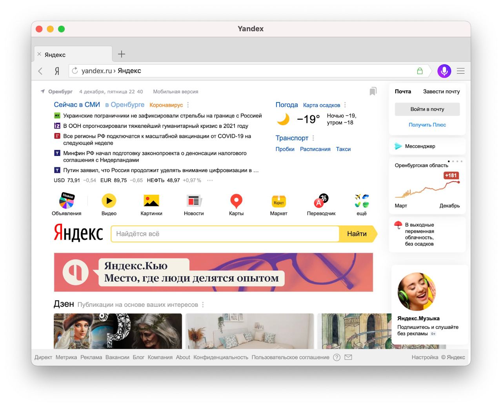Click the Yandex 'Я' home icon
502x407 pixels.
[57, 71]
